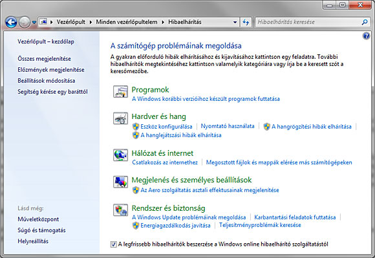The width and height of the screenshot is (375, 258).
Task: Run A Windows korábbi verzióihoz készült programok futtatása
Action: tap(206, 99)
